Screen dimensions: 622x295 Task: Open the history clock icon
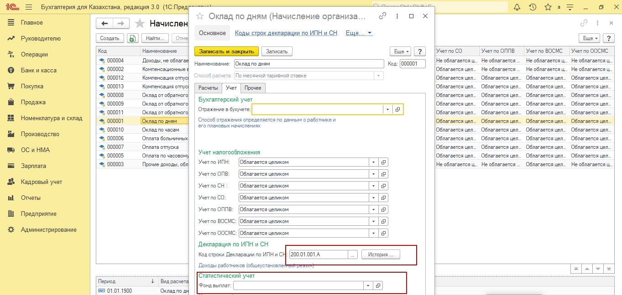click(x=532, y=7)
